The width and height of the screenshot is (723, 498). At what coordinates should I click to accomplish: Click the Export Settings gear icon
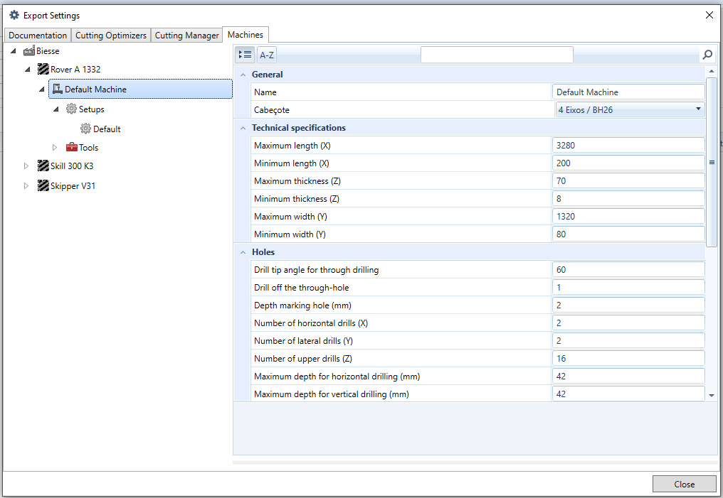(14, 15)
